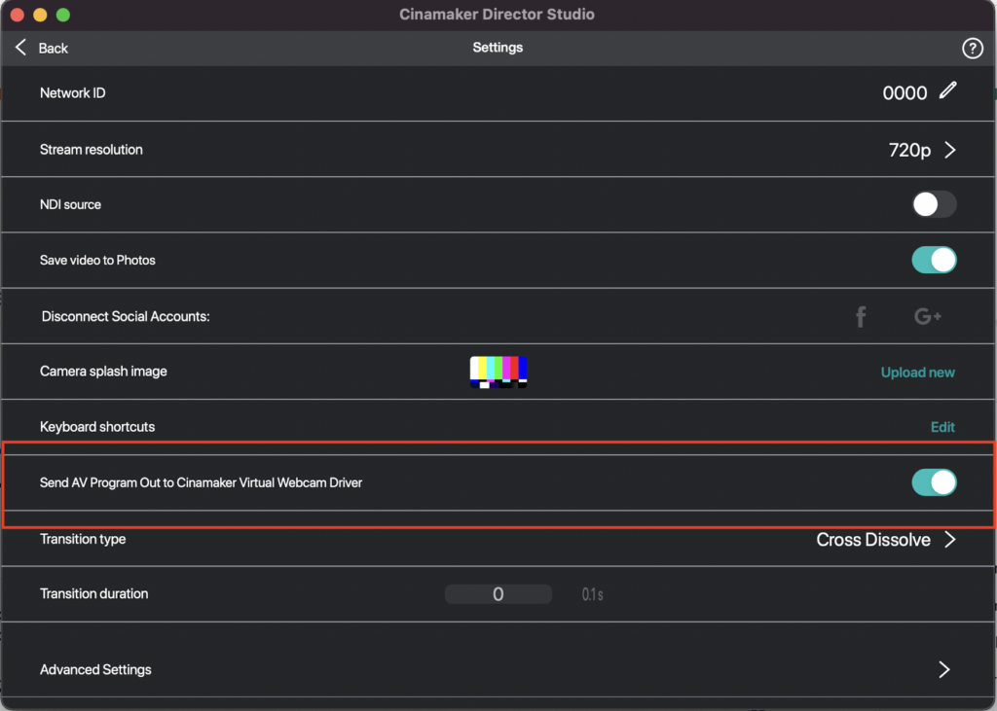The height and width of the screenshot is (711, 997).
Task: Maximize the window with the green button
Action: tap(63, 15)
